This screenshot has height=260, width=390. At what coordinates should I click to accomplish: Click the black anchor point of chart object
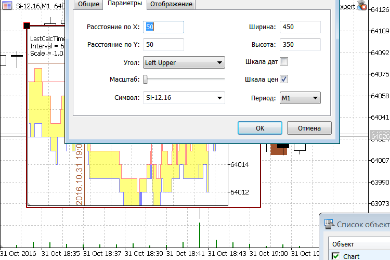27,25
